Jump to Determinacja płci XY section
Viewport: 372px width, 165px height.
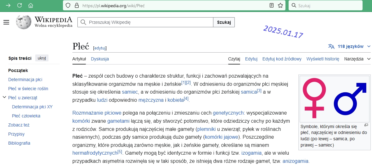point(32,107)
